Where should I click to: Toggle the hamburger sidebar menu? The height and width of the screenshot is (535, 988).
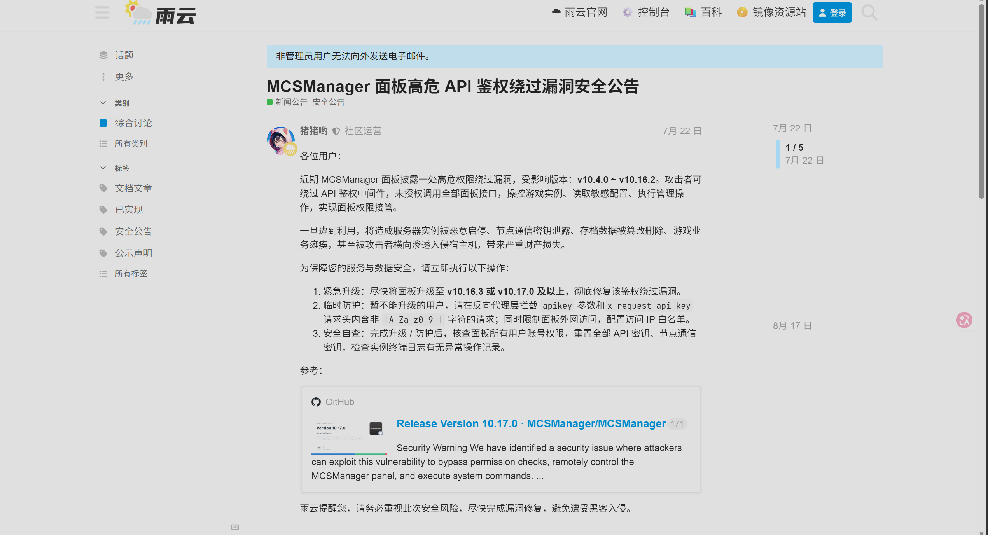(x=102, y=12)
